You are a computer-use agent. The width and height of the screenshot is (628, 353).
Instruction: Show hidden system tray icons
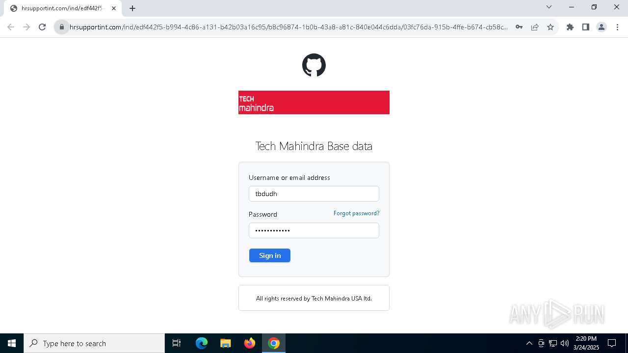[529, 343]
